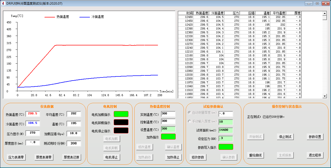Image resolution: width=331 pixels, height=168 pixels.
Task: Click 修改参数 modify parameters button
Action: point(198,157)
